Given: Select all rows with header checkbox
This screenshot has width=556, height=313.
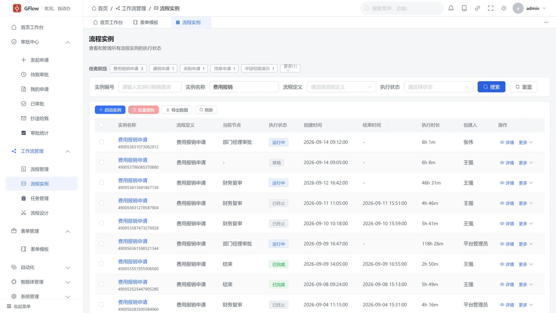Looking at the screenshot, I should point(101,125).
